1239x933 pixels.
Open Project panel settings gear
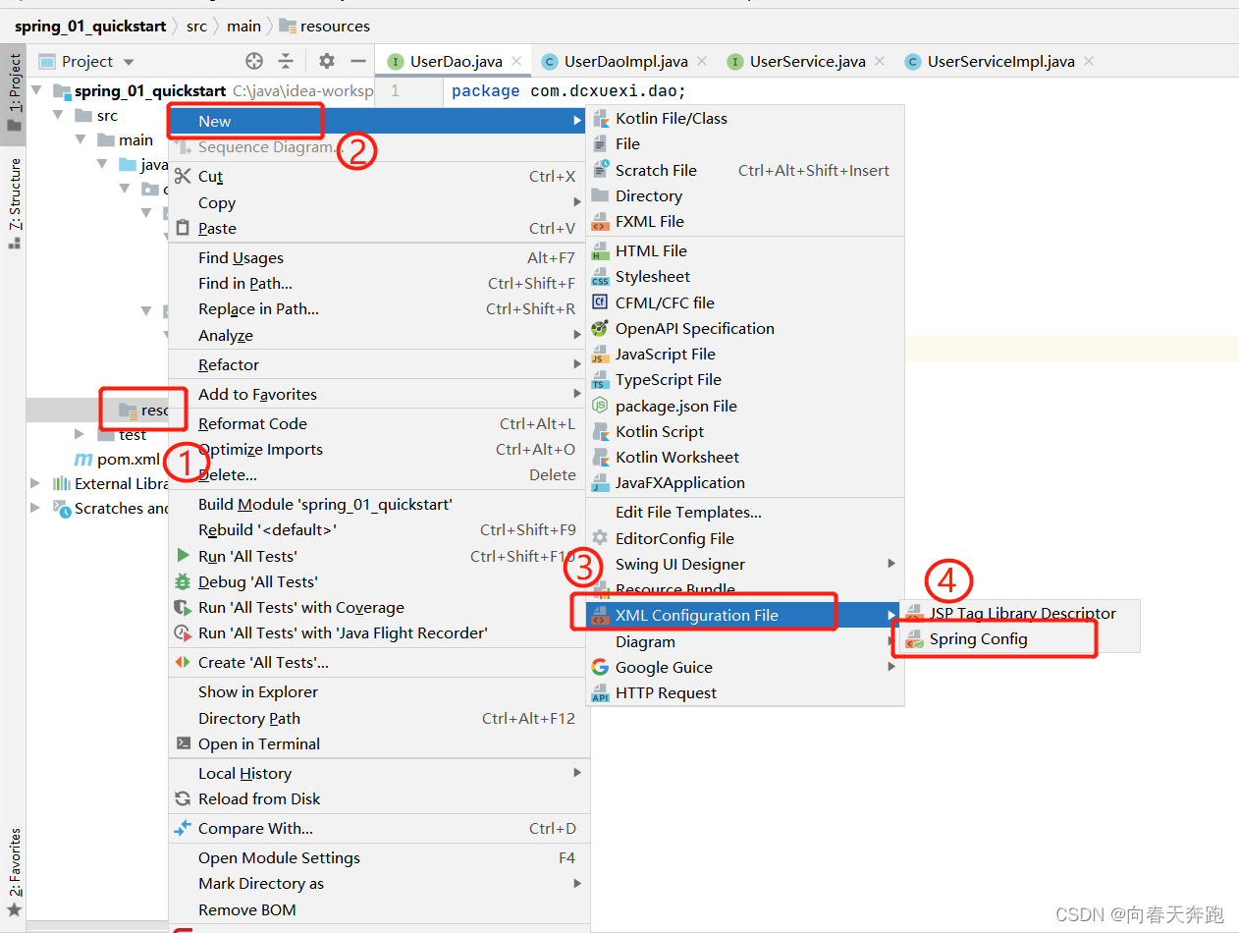pos(327,61)
